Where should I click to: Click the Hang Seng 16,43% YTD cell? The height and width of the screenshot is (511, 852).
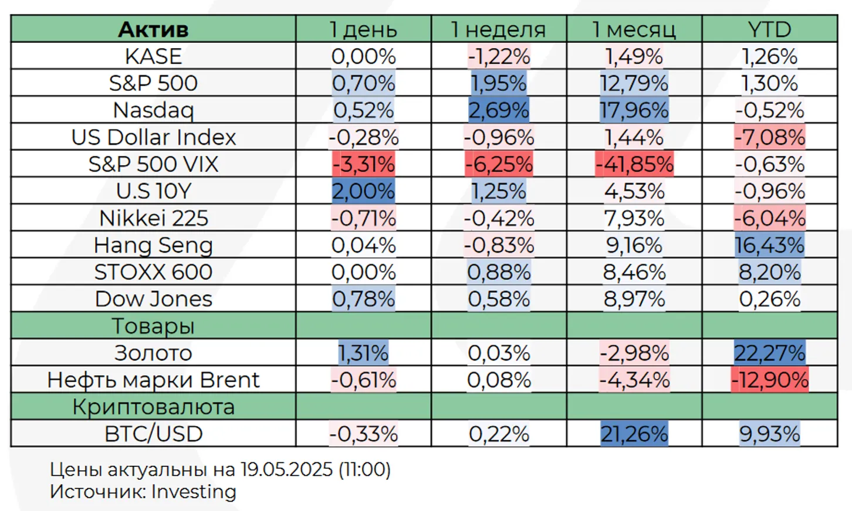pos(769,245)
